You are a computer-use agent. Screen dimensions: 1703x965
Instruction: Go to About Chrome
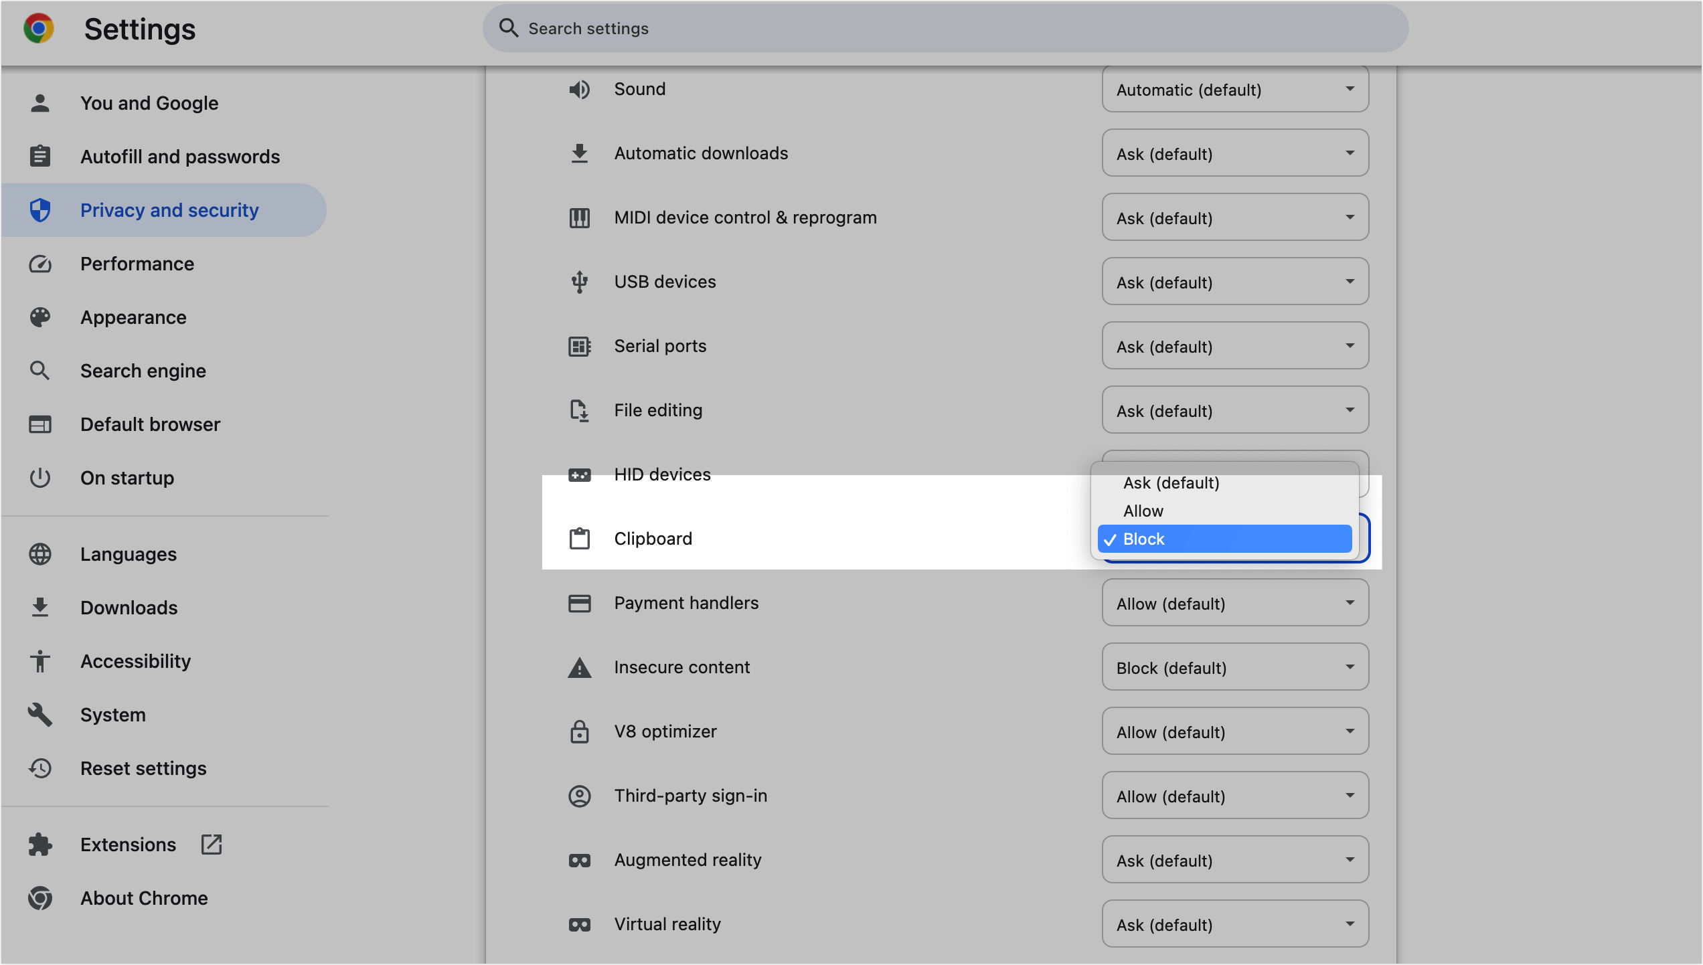point(144,898)
